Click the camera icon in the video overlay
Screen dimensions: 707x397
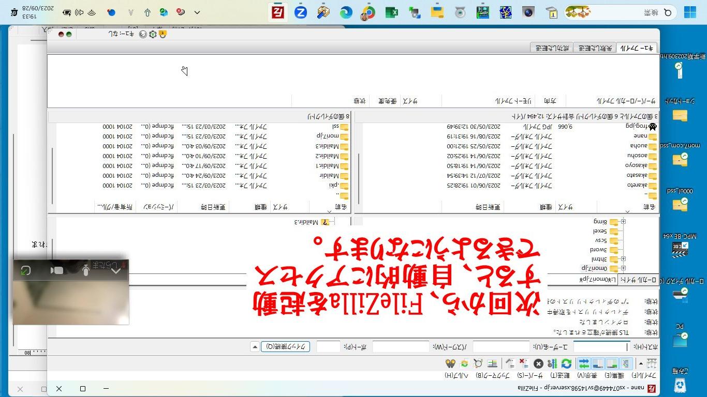(56, 270)
